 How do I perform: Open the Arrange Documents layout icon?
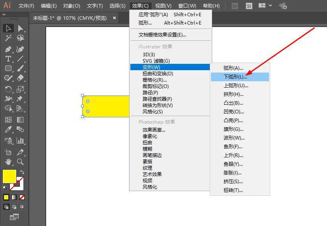pyautogui.click(x=262, y=6)
